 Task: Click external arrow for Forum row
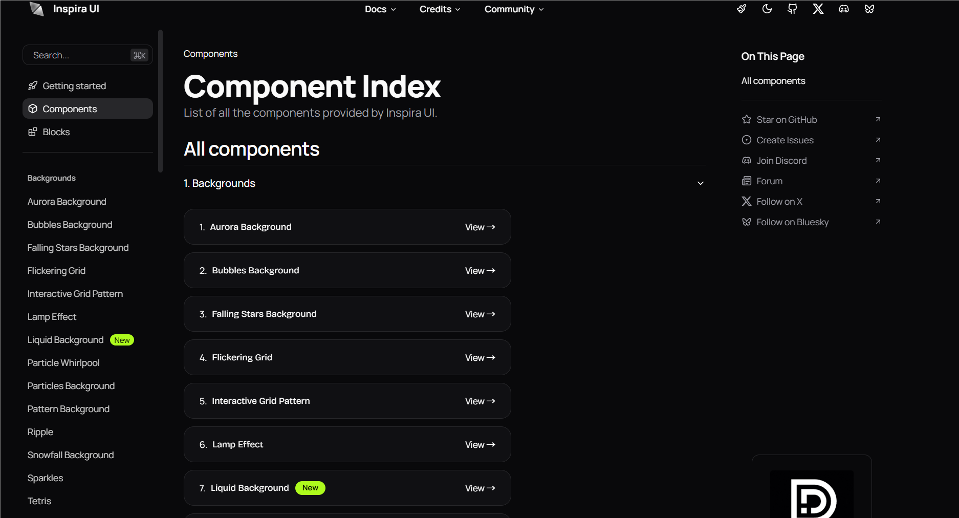[x=878, y=181]
